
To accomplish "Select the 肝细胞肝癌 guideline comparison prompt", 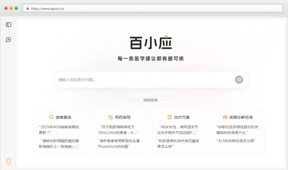I will 59,143.
